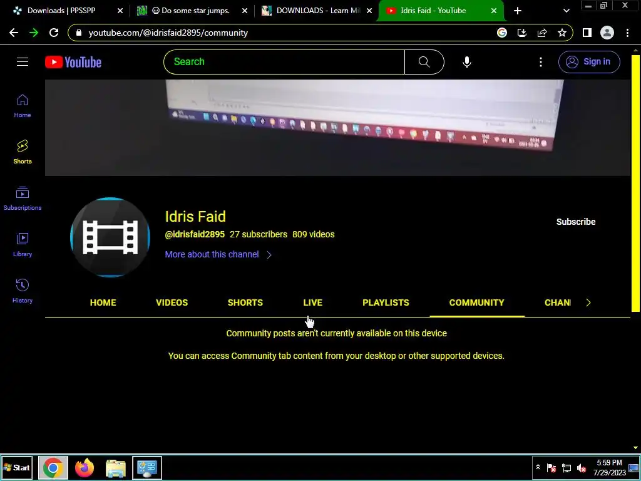Image resolution: width=641 pixels, height=481 pixels.
Task: Switch to the VIDEOS channel tab
Action: click(x=172, y=303)
